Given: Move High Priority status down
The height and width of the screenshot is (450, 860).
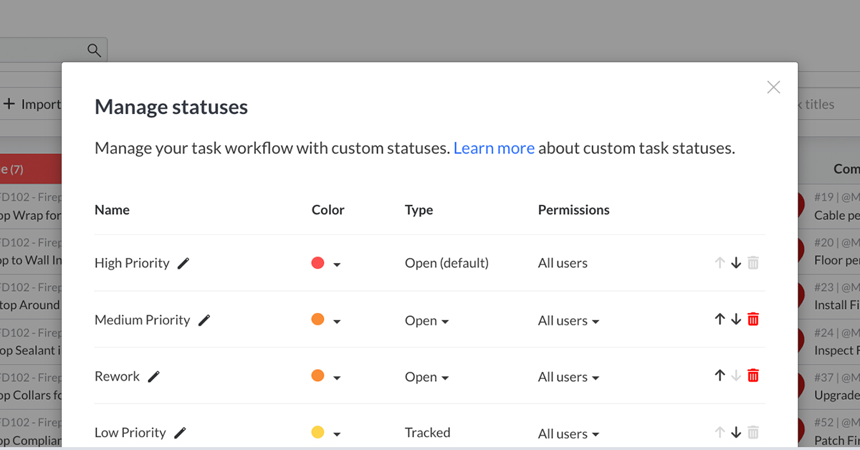Looking at the screenshot, I should click(736, 263).
